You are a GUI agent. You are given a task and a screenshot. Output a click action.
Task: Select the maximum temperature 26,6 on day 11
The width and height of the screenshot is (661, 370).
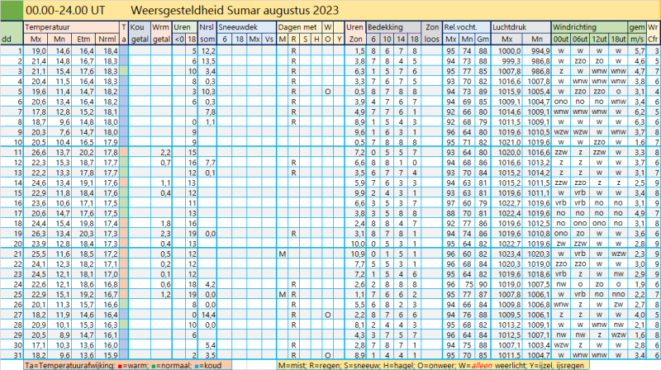(x=38, y=153)
